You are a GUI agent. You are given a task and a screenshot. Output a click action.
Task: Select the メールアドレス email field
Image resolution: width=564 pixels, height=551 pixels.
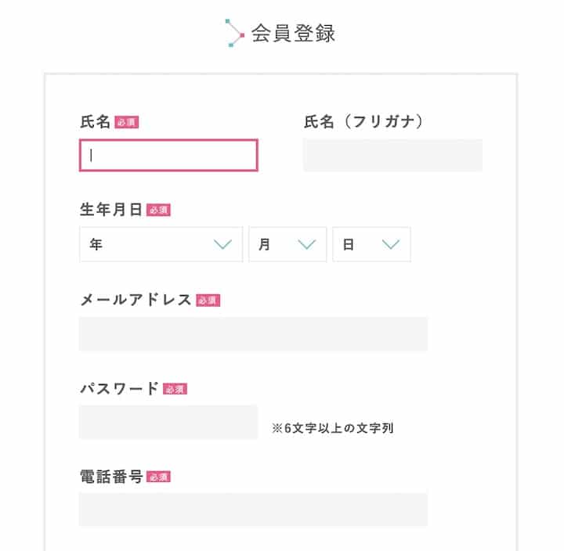[253, 334]
